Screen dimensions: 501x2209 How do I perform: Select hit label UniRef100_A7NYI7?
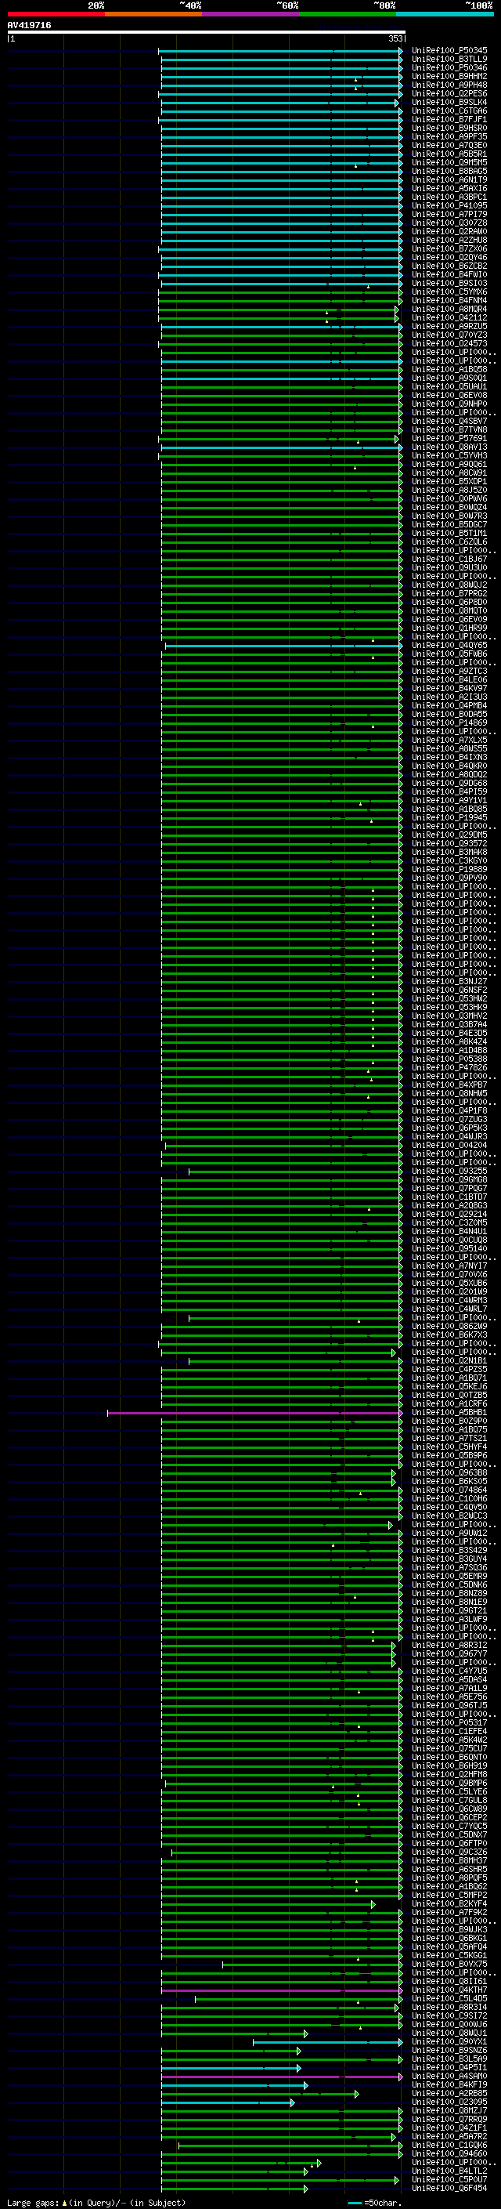pos(449,1266)
